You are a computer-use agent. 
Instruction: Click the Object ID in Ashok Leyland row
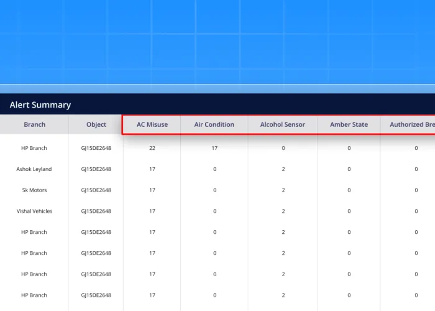[96, 169]
